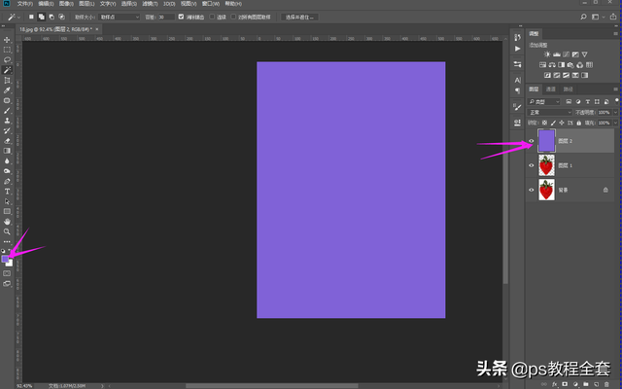The width and height of the screenshot is (622, 389).
Task: Select the Zoom tool
Action: coord(7,231)
